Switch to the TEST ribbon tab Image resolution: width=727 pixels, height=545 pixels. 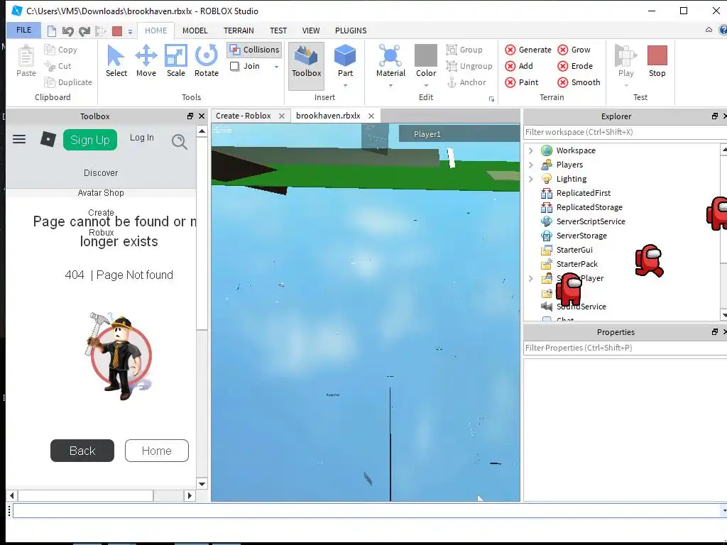pos(278,31)
